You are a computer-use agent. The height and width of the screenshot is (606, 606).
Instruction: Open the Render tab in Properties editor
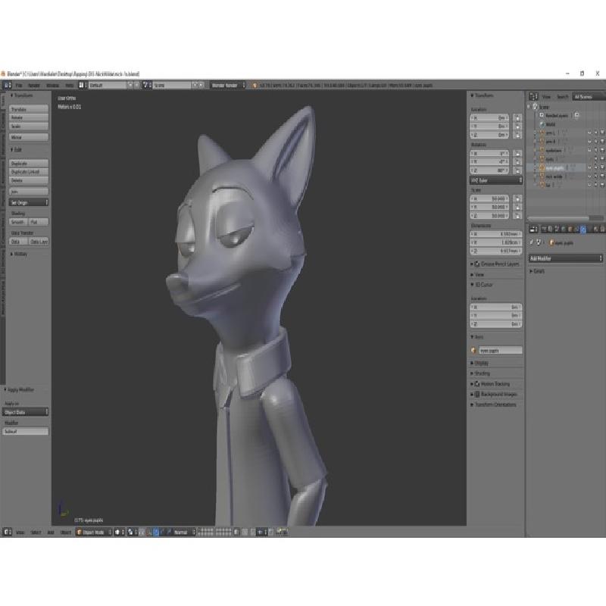click(x=544, y=230)
